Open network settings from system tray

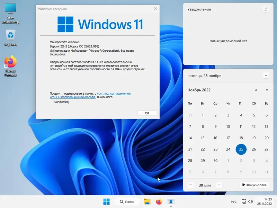point(244,201)
